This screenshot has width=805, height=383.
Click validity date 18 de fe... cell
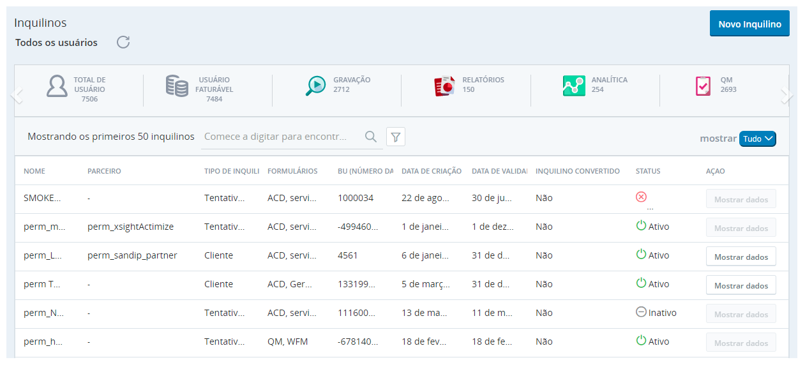492,342
